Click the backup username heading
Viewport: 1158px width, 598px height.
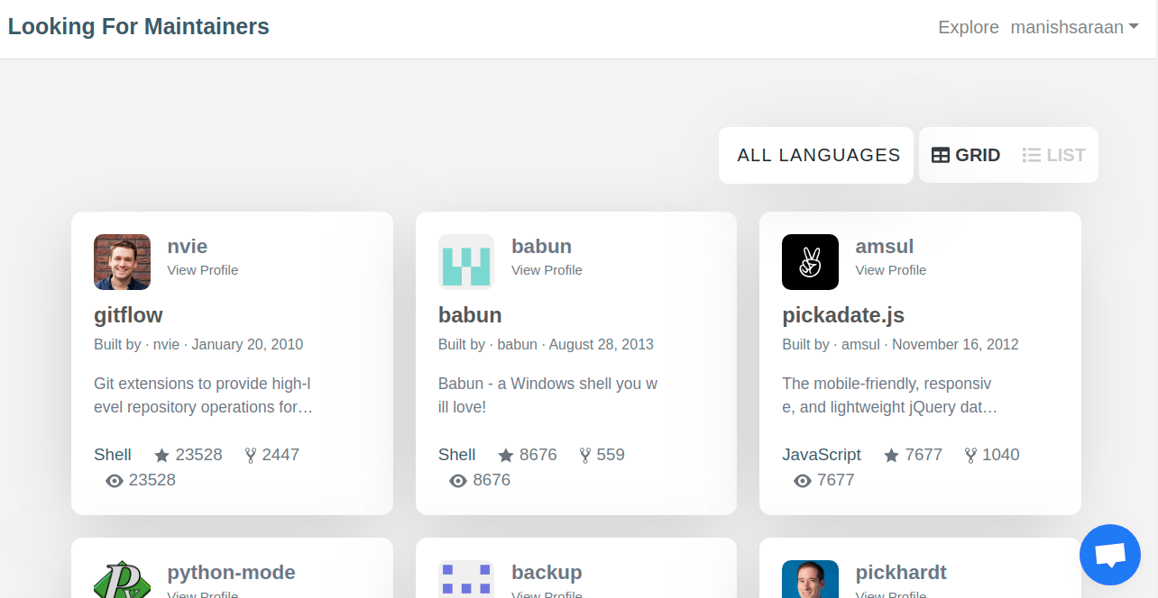click(x=547, y=572)
